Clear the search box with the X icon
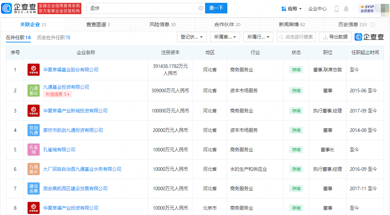This screenshot has width=390, height=215. (x=200, y=8)
